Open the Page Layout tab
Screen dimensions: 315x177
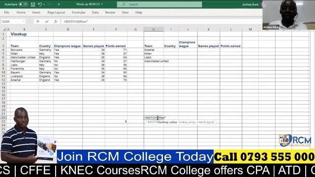point(56,12)
